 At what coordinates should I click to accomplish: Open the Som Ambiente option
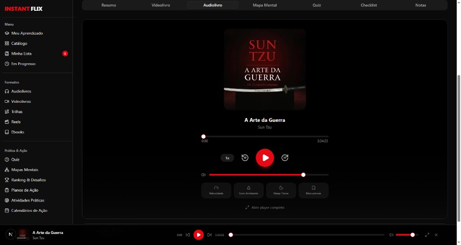[x=249, y=191]
